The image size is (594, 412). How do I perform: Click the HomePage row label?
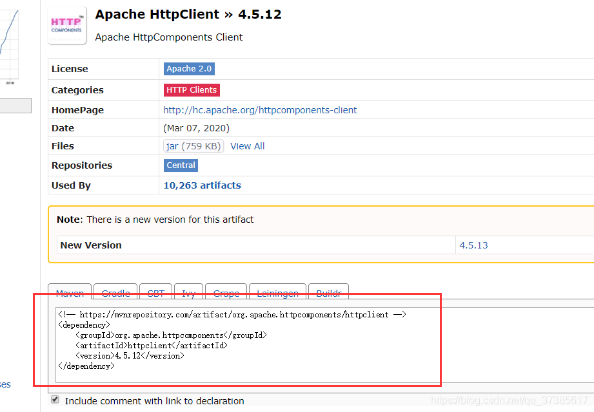[77, 110]
